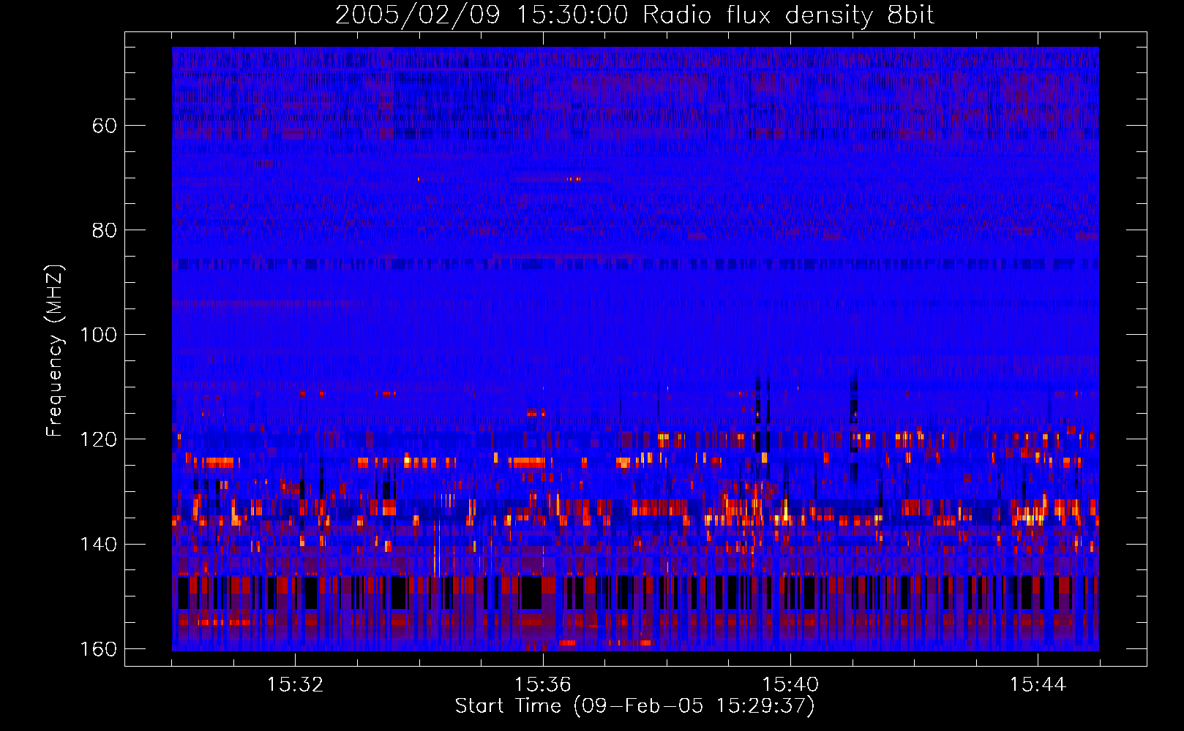Click the 160 MHz frequency tick label

pyautogui.click(x=97, y=649)
